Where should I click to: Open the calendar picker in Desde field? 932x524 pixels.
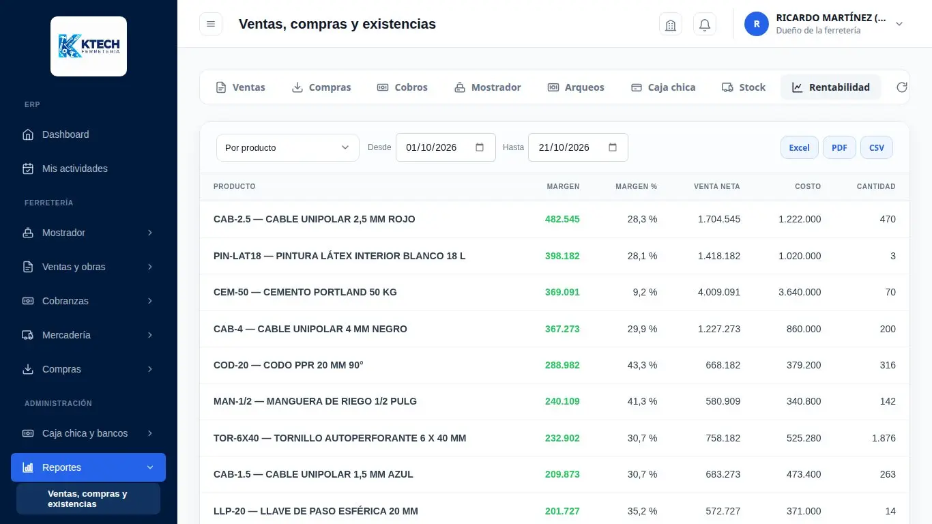coord(480,147)
